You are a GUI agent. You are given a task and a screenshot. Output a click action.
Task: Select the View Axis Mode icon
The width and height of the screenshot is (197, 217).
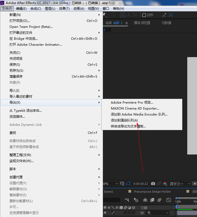(x=135, y=15)
